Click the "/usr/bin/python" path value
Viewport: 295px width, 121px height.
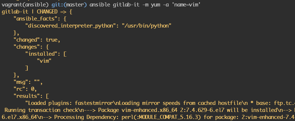[147, 26]
